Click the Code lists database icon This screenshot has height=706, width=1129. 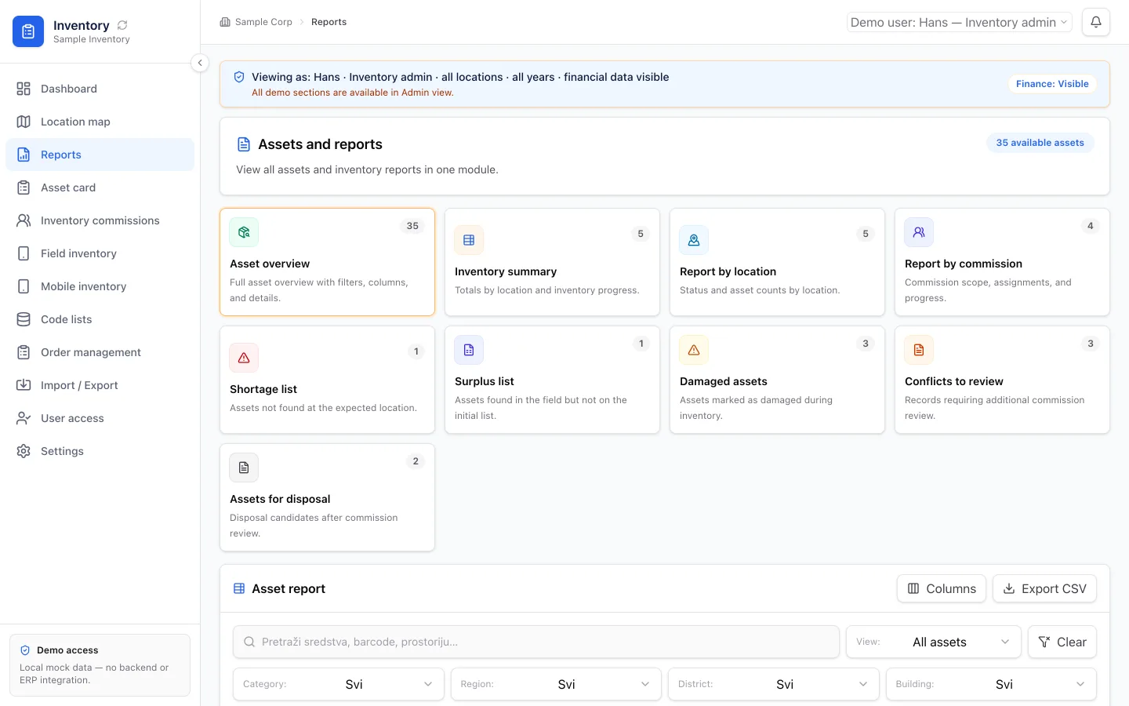pyautogui.click(x=24, y=319)
